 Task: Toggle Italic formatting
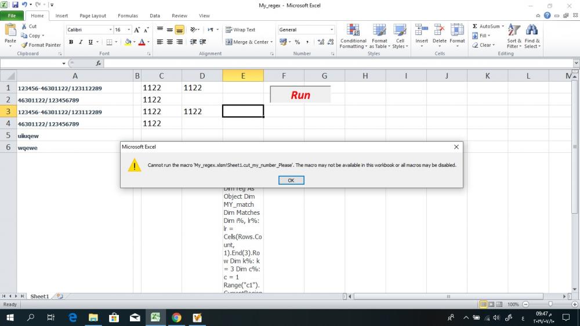81,42
